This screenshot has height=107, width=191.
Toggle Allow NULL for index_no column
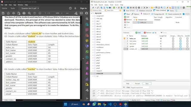pyautogui.click(x=180, y=38)
